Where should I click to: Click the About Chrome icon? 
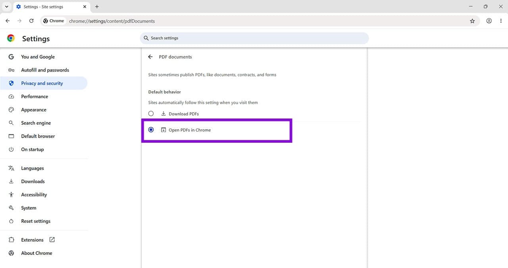(11, 253)
